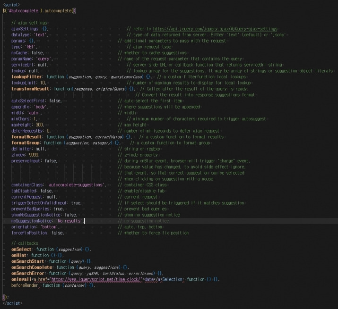Open the api.jquery.com ajax settings link
The height and width of the screenshot is (309, 338).
tap(215, 29)
